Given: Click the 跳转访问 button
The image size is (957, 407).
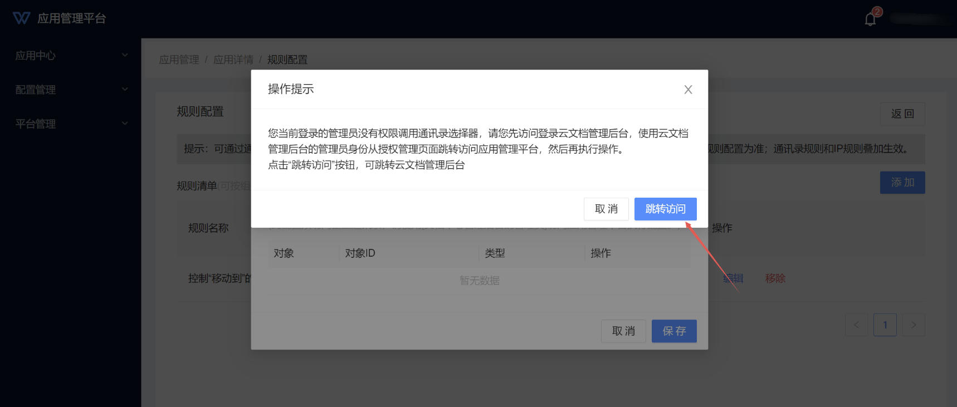Looking at the screenshot, I should (x=665, y=209).
